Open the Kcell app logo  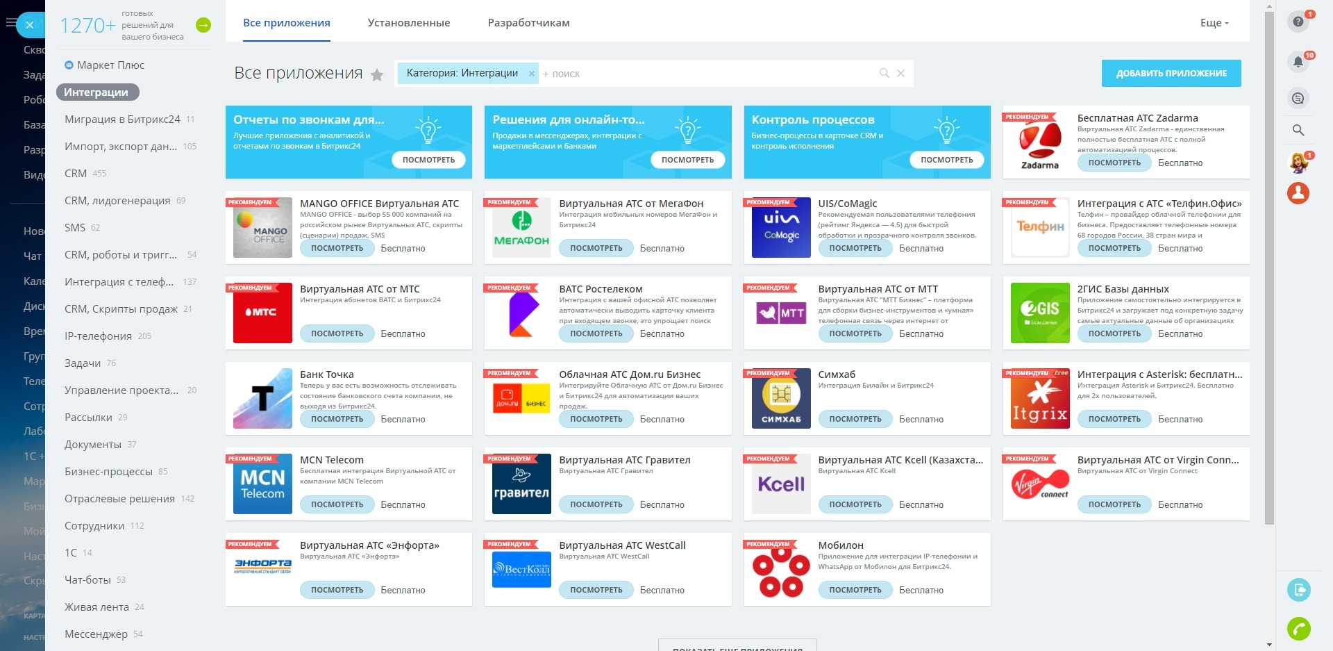click(x=781, y=484)
